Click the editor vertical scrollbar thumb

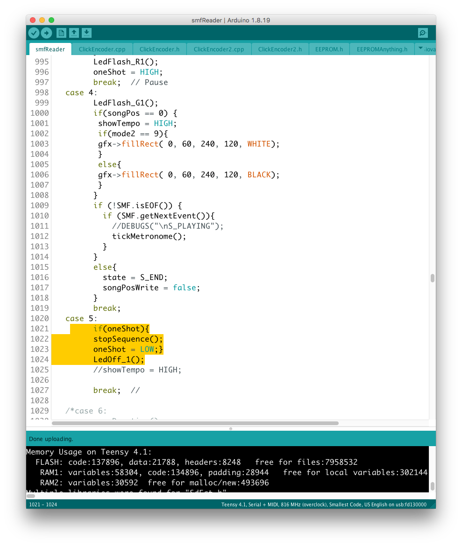coord(433,278)
